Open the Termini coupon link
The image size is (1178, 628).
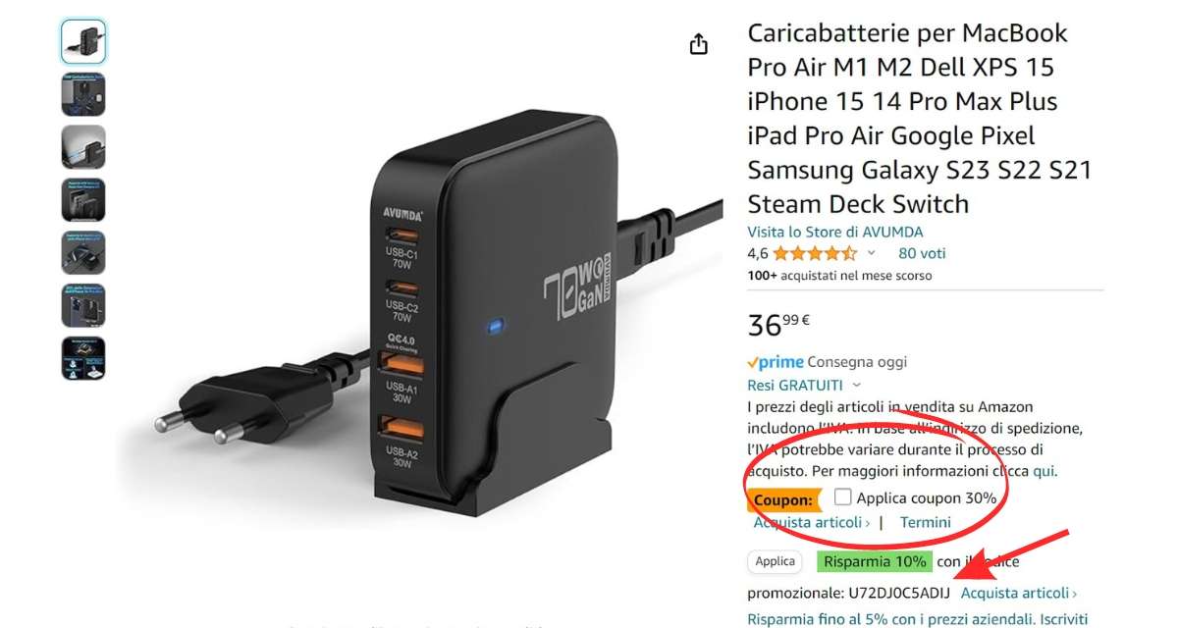tap(926, 523)
